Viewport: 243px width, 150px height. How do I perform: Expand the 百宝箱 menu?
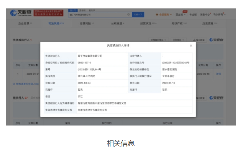[x=181, y=15]
